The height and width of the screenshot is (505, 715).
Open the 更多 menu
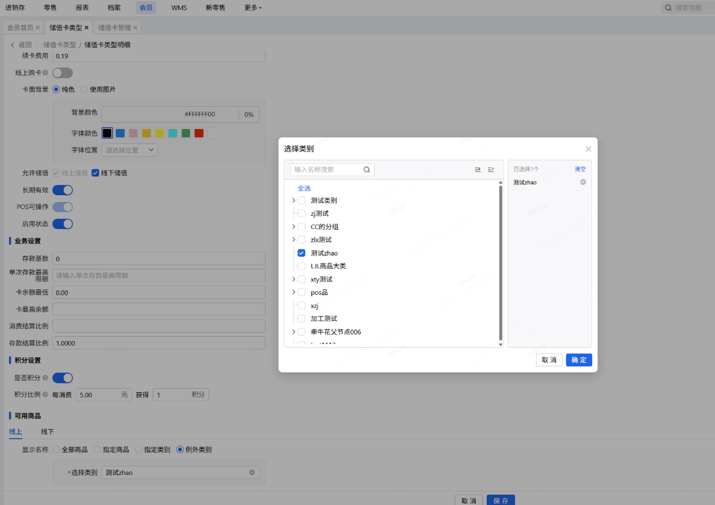coord(252,8)
